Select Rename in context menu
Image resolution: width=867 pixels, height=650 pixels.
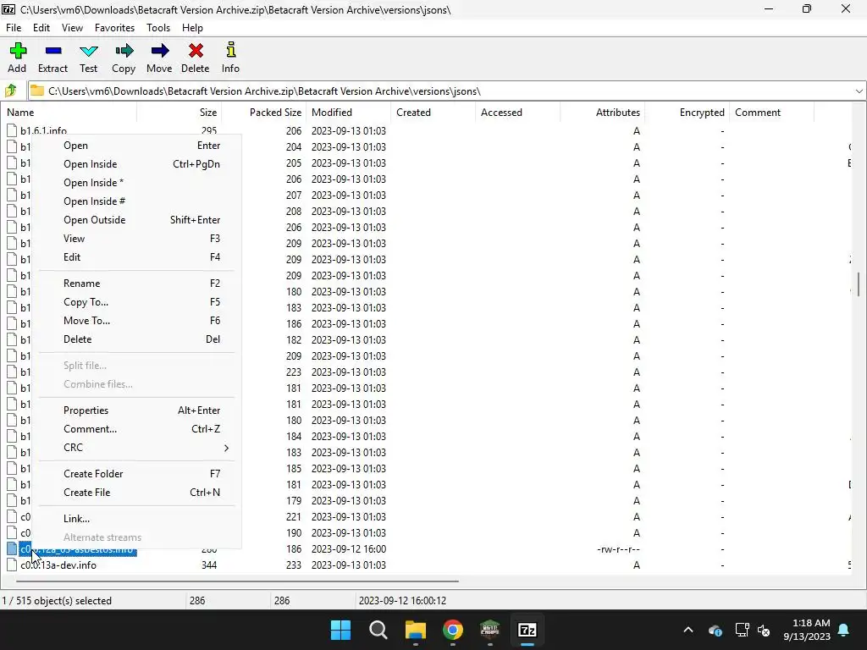tap(136, 284)
